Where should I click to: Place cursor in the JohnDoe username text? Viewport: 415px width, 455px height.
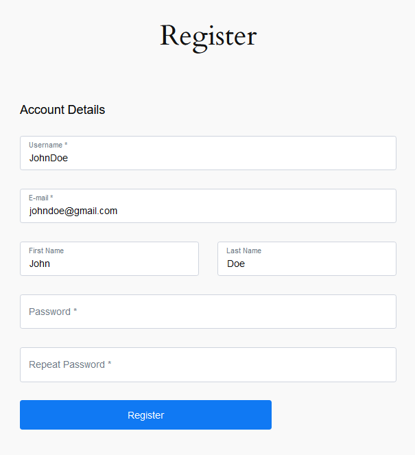[x=49, y=158]
